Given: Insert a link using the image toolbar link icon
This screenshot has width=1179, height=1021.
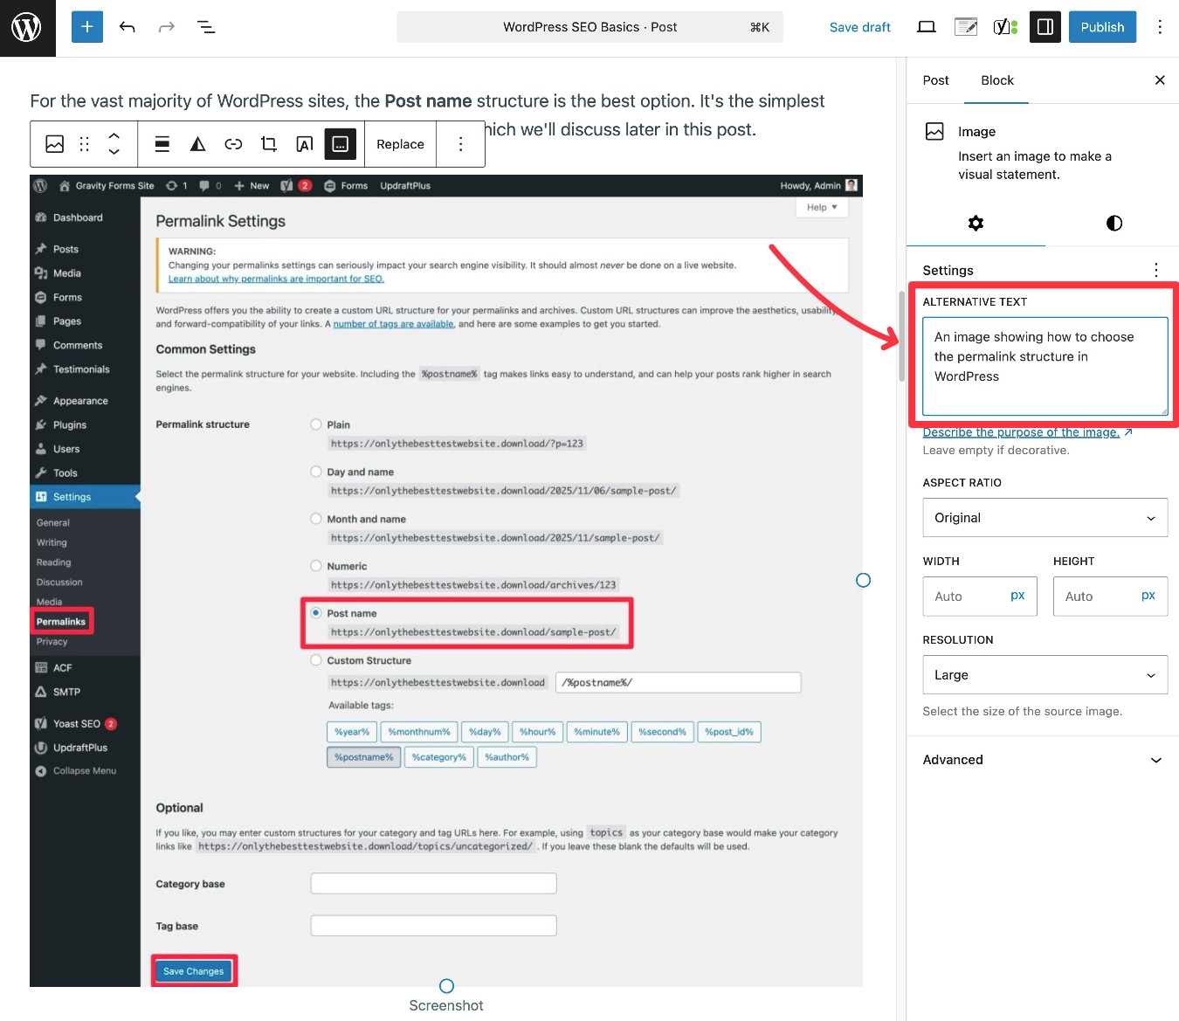Looking at the screenshot, I should click(233, 143).
